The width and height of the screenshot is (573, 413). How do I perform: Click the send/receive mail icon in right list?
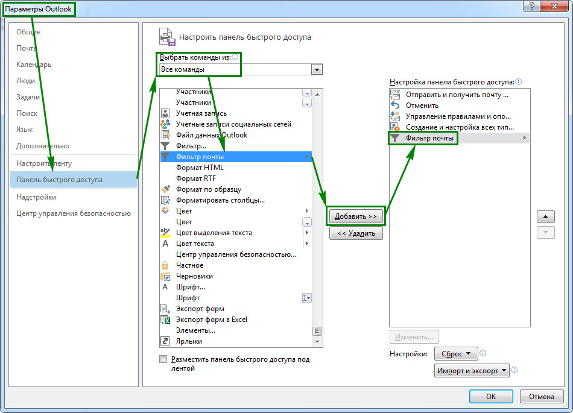click(395, 95)
